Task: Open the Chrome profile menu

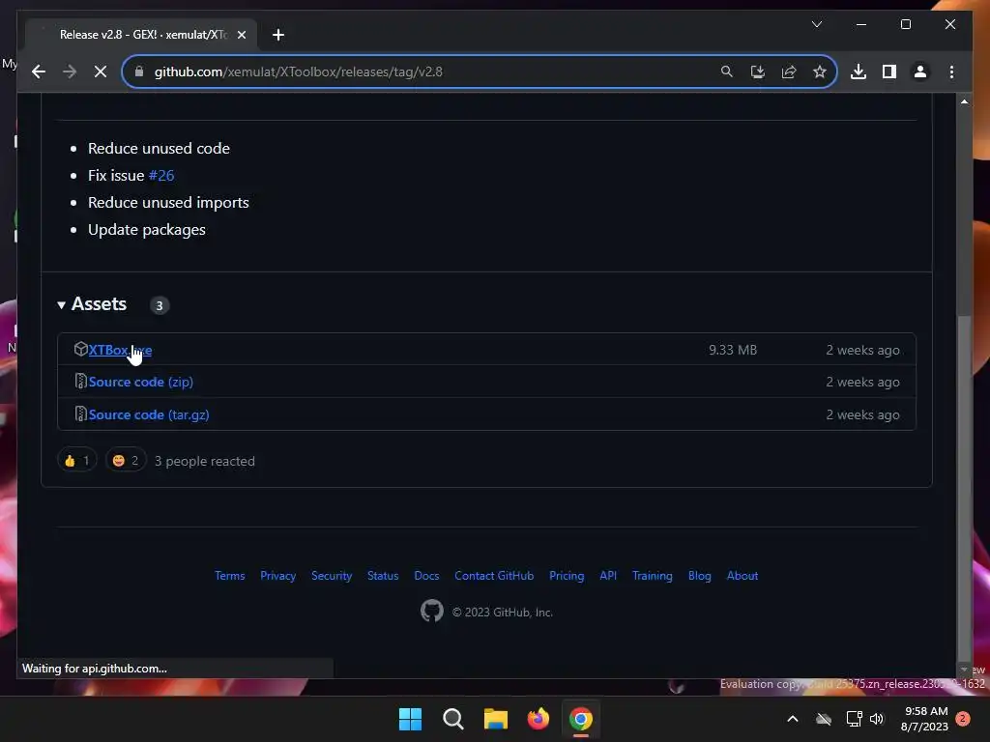Action: coord(920,71)
